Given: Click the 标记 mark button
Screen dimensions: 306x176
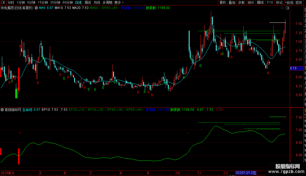Looking at the screenshot, I should click(x=279, y=2).
